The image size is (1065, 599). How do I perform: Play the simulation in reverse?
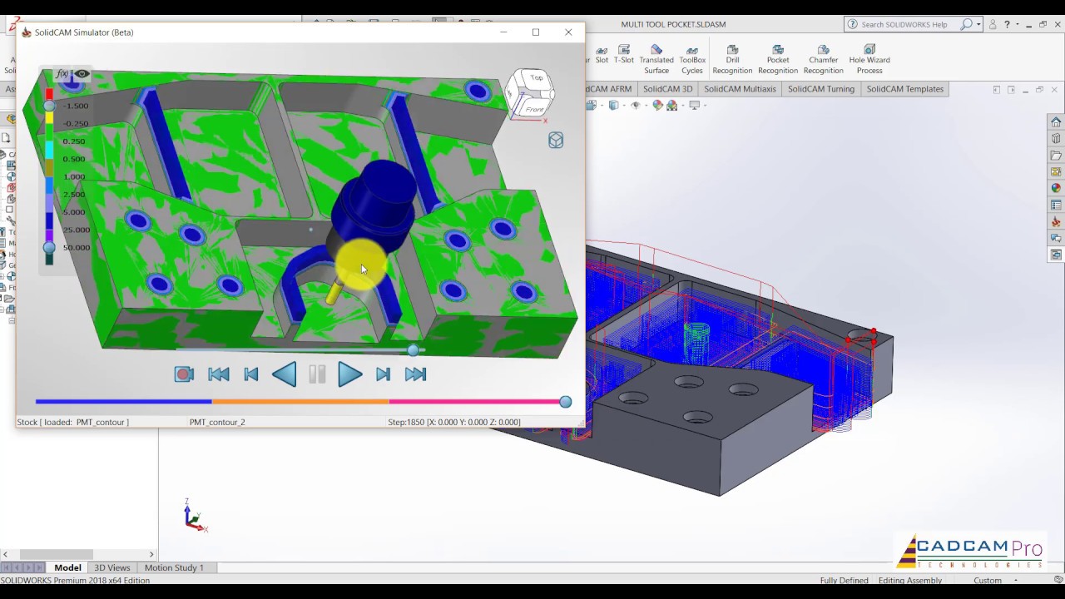pos(284,374)
